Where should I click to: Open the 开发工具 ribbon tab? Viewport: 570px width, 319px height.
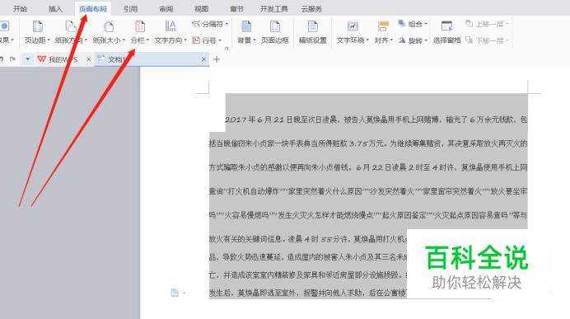click(x=273, y=9)
